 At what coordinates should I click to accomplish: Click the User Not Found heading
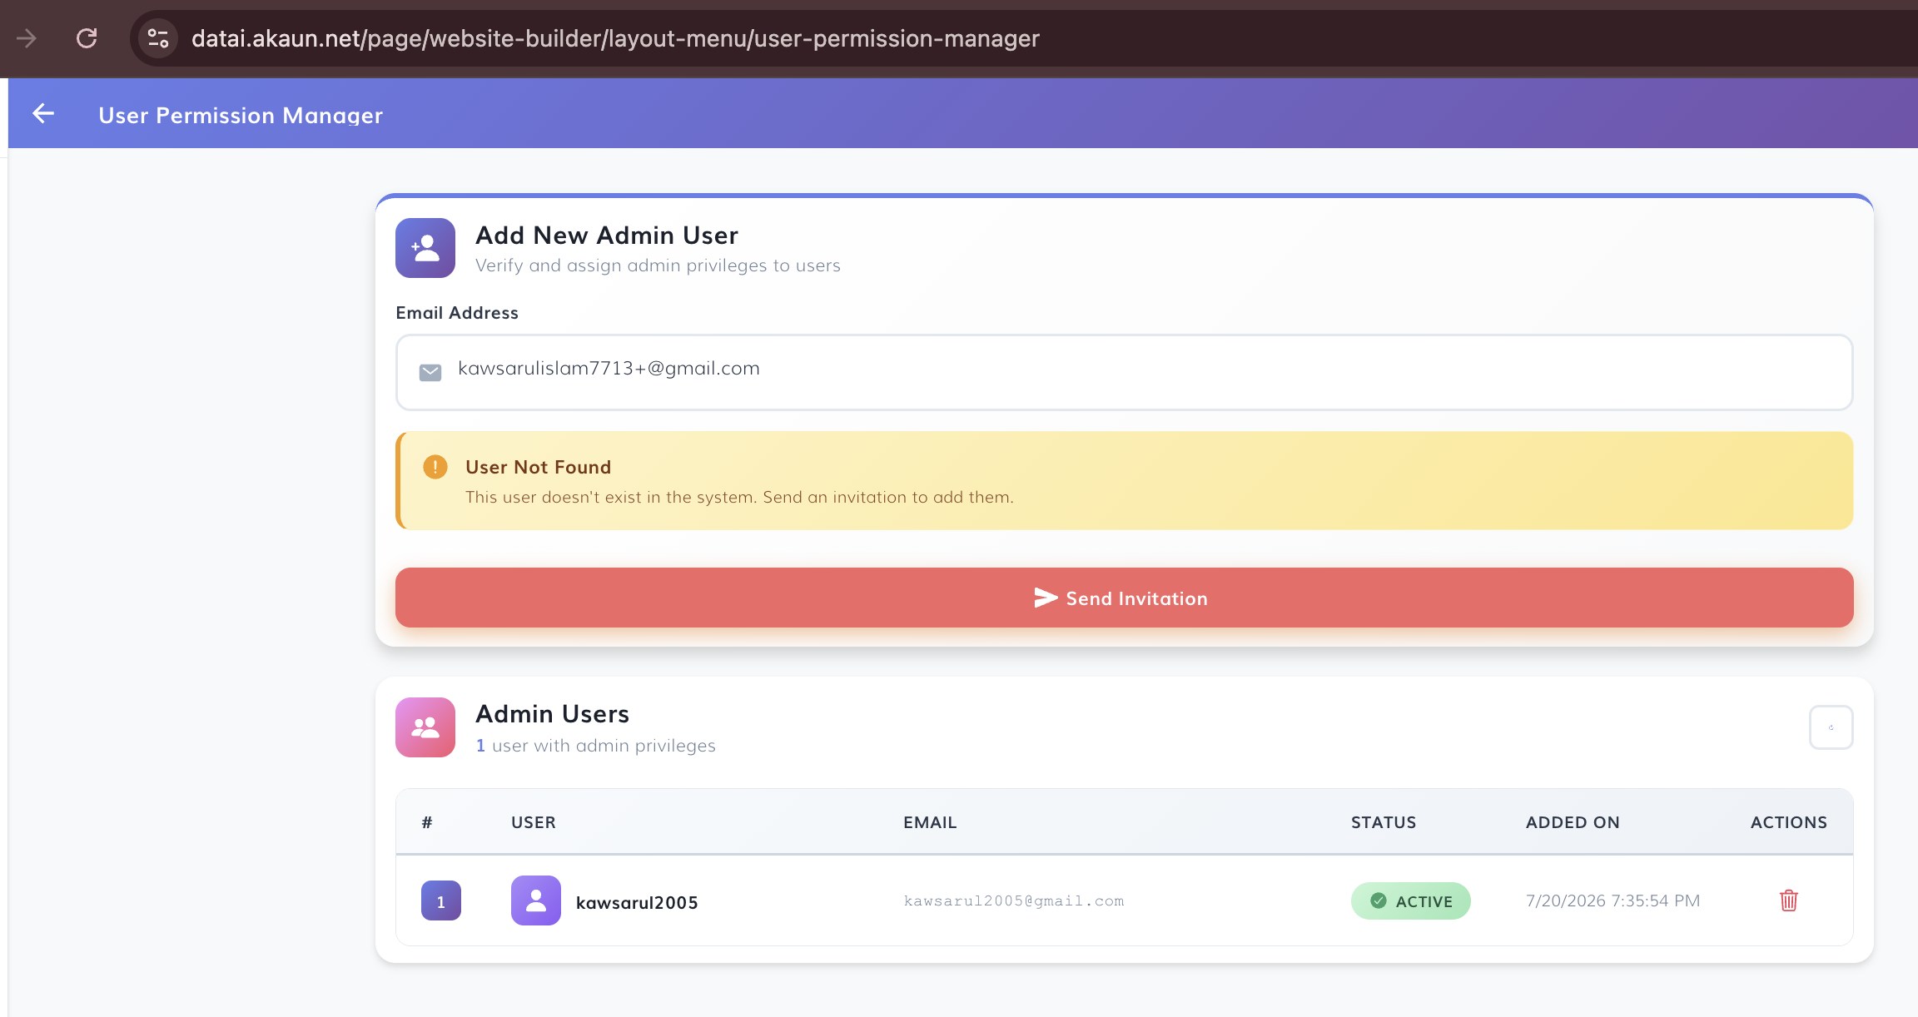pyautogui.click(x=538, y=467)
